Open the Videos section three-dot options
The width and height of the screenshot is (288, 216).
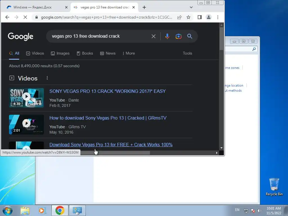tap(47, 78)
